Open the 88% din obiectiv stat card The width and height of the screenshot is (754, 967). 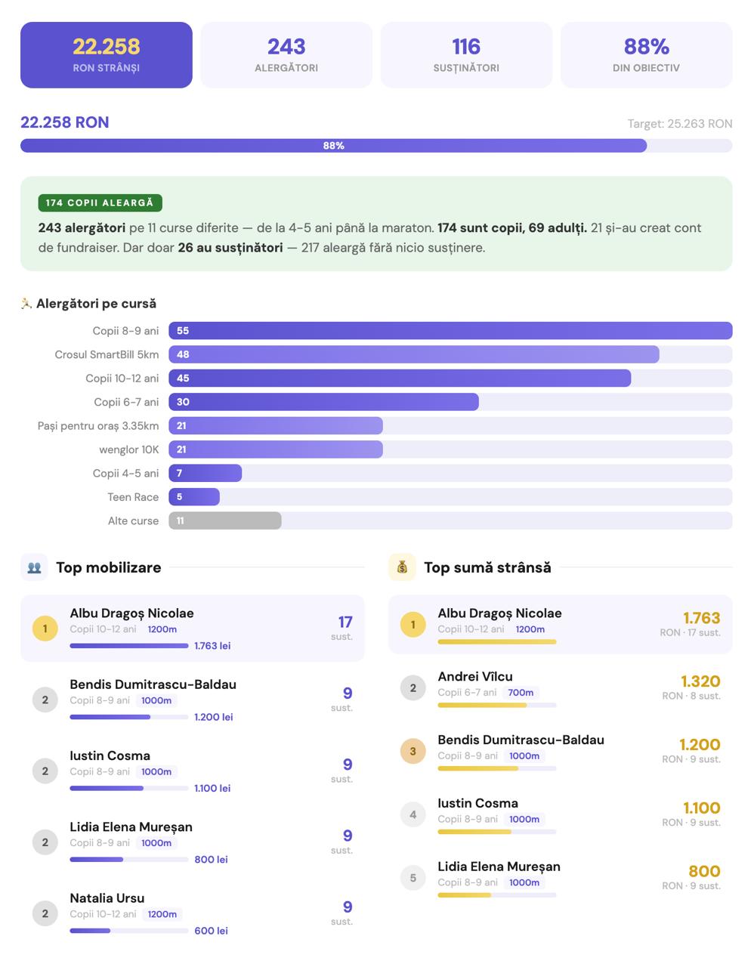[x=646, y=55]
